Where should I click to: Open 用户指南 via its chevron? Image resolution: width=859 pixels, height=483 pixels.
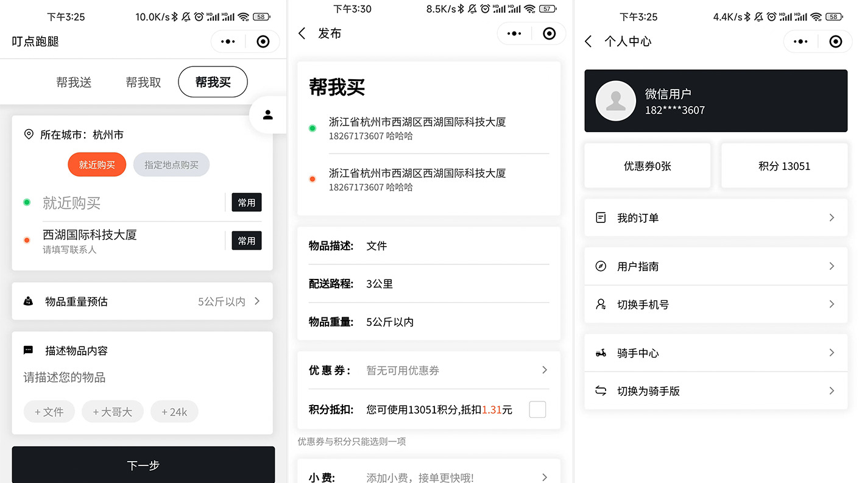tap(832, 266)
